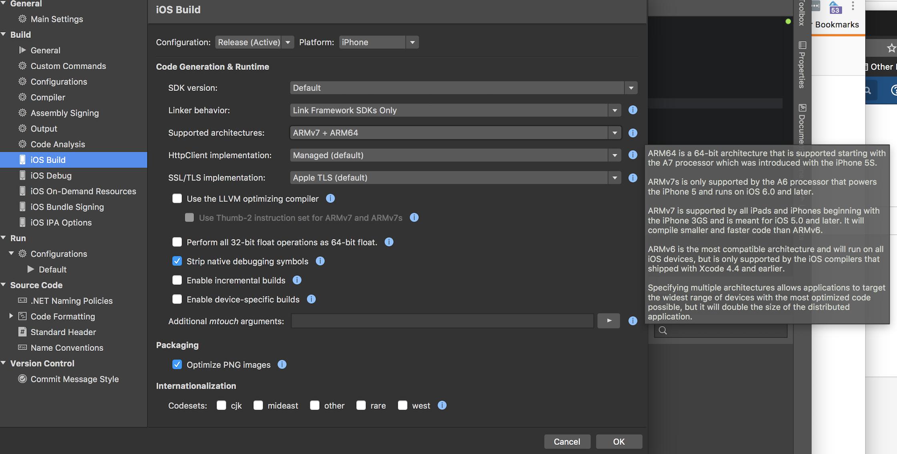
Task: Select iOS Debug in the sidebar
Action: [x=51, y=175]
